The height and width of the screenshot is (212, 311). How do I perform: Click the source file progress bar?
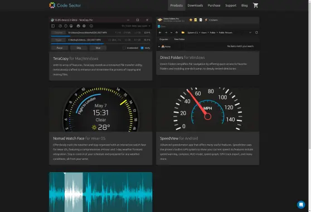point(100,36)
